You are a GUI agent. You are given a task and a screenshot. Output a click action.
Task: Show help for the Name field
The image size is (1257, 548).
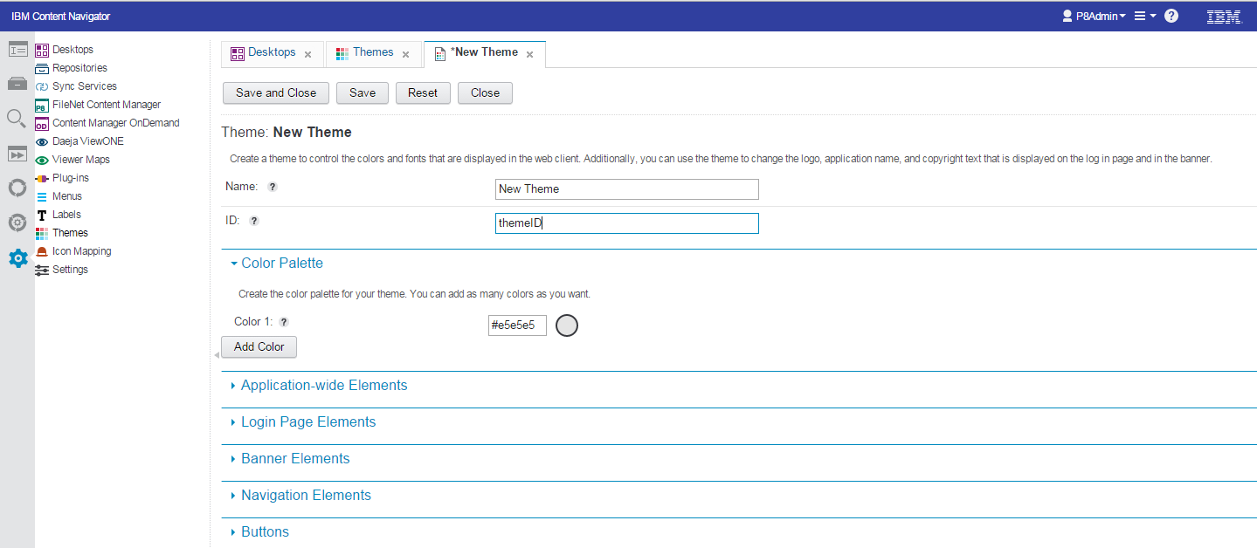(273, 187)
